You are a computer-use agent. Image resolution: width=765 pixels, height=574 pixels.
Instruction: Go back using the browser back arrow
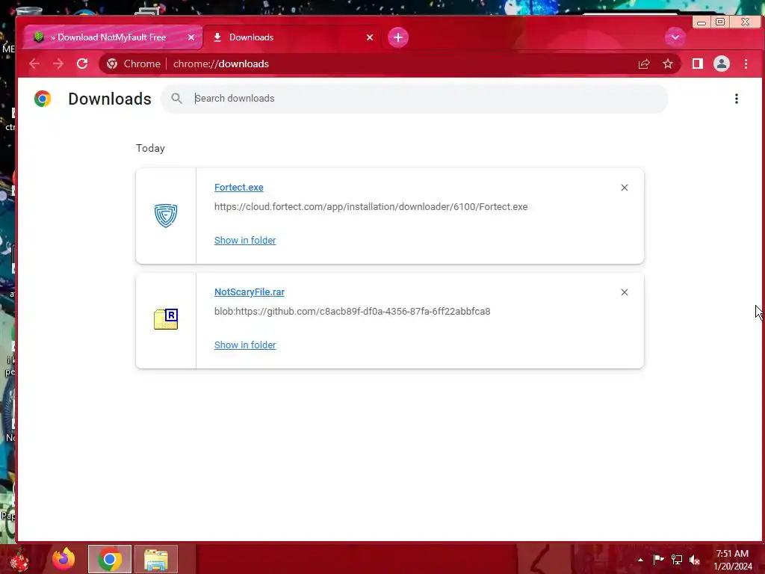point(34,64)
